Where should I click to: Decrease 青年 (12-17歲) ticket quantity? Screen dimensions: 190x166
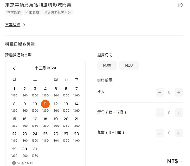click(160, 113)
